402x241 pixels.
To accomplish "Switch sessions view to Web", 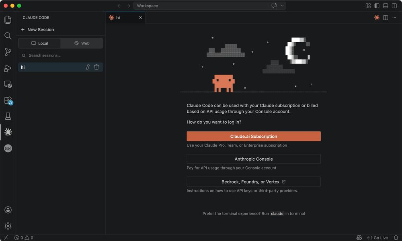I will point(82,43).
